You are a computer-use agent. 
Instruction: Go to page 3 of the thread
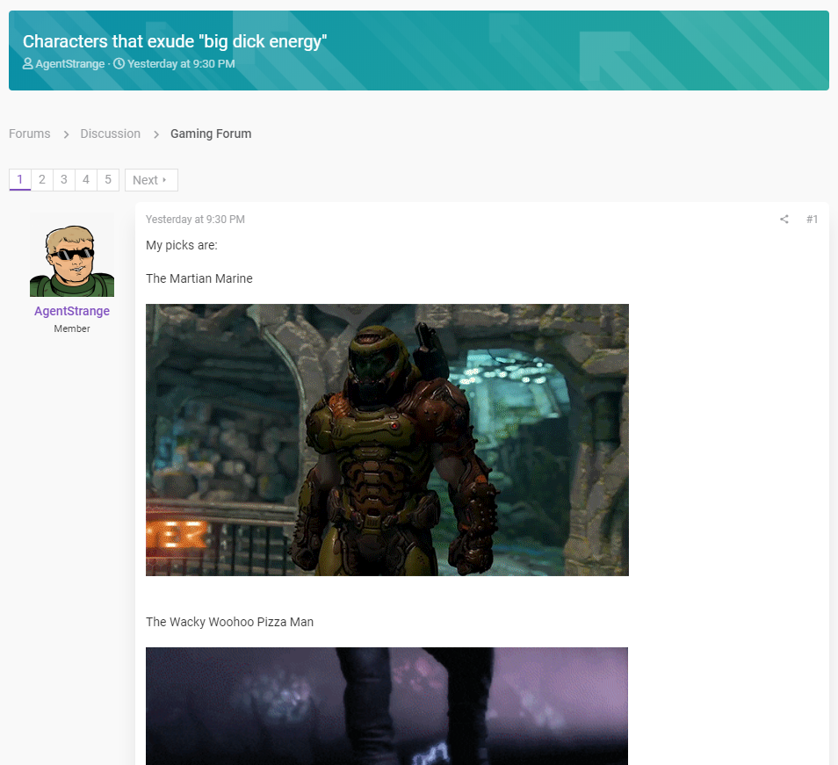[x=63, y=179]
